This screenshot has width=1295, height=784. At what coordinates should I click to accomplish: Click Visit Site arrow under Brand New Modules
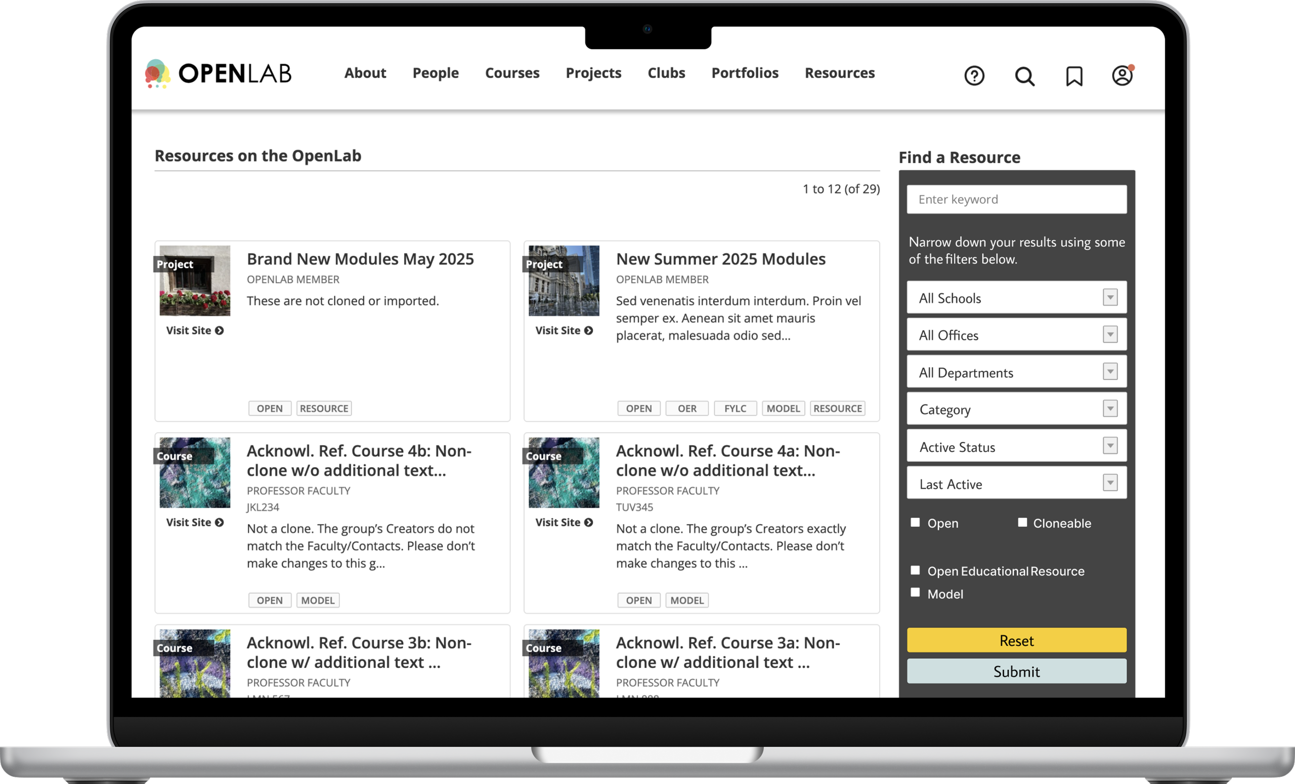click(x=219, y=330)
